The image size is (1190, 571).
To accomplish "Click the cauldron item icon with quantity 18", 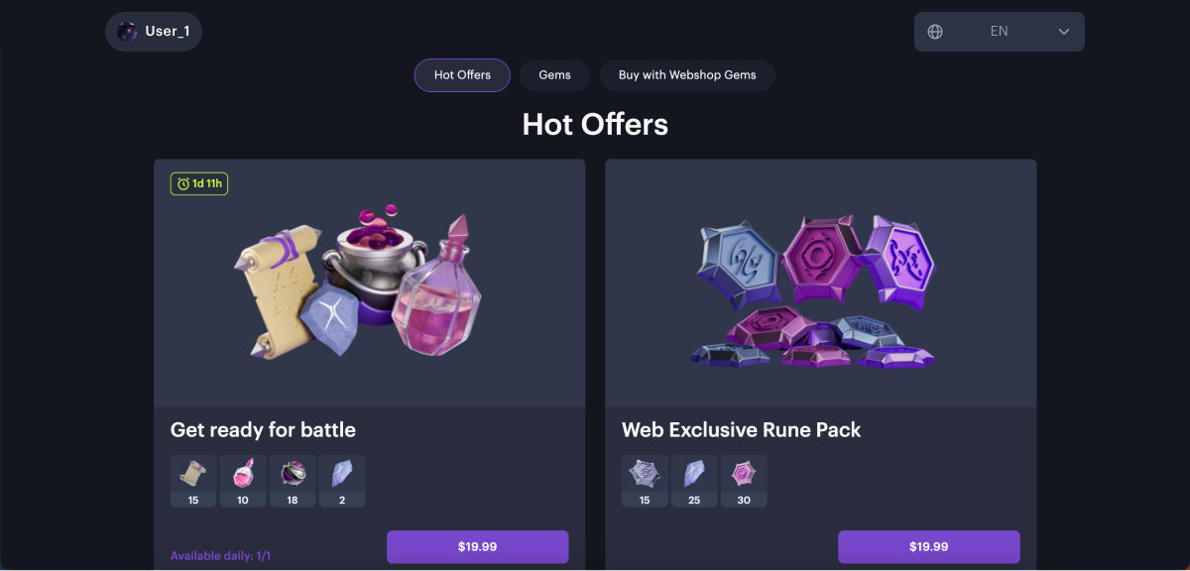I will coord(293,474).
